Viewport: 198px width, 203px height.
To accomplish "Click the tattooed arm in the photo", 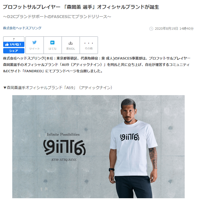I will pyautogui.click(x=153, y=158).
